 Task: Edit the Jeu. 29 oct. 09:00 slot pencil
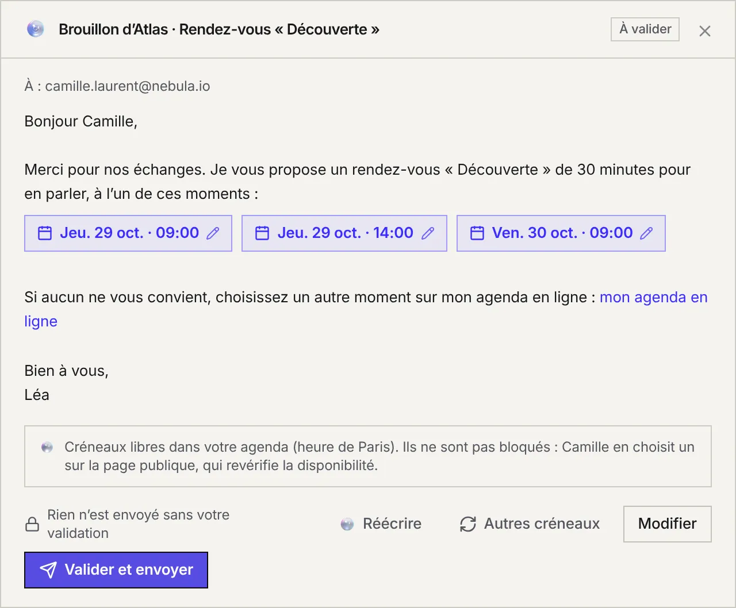(x=213, y=233)
